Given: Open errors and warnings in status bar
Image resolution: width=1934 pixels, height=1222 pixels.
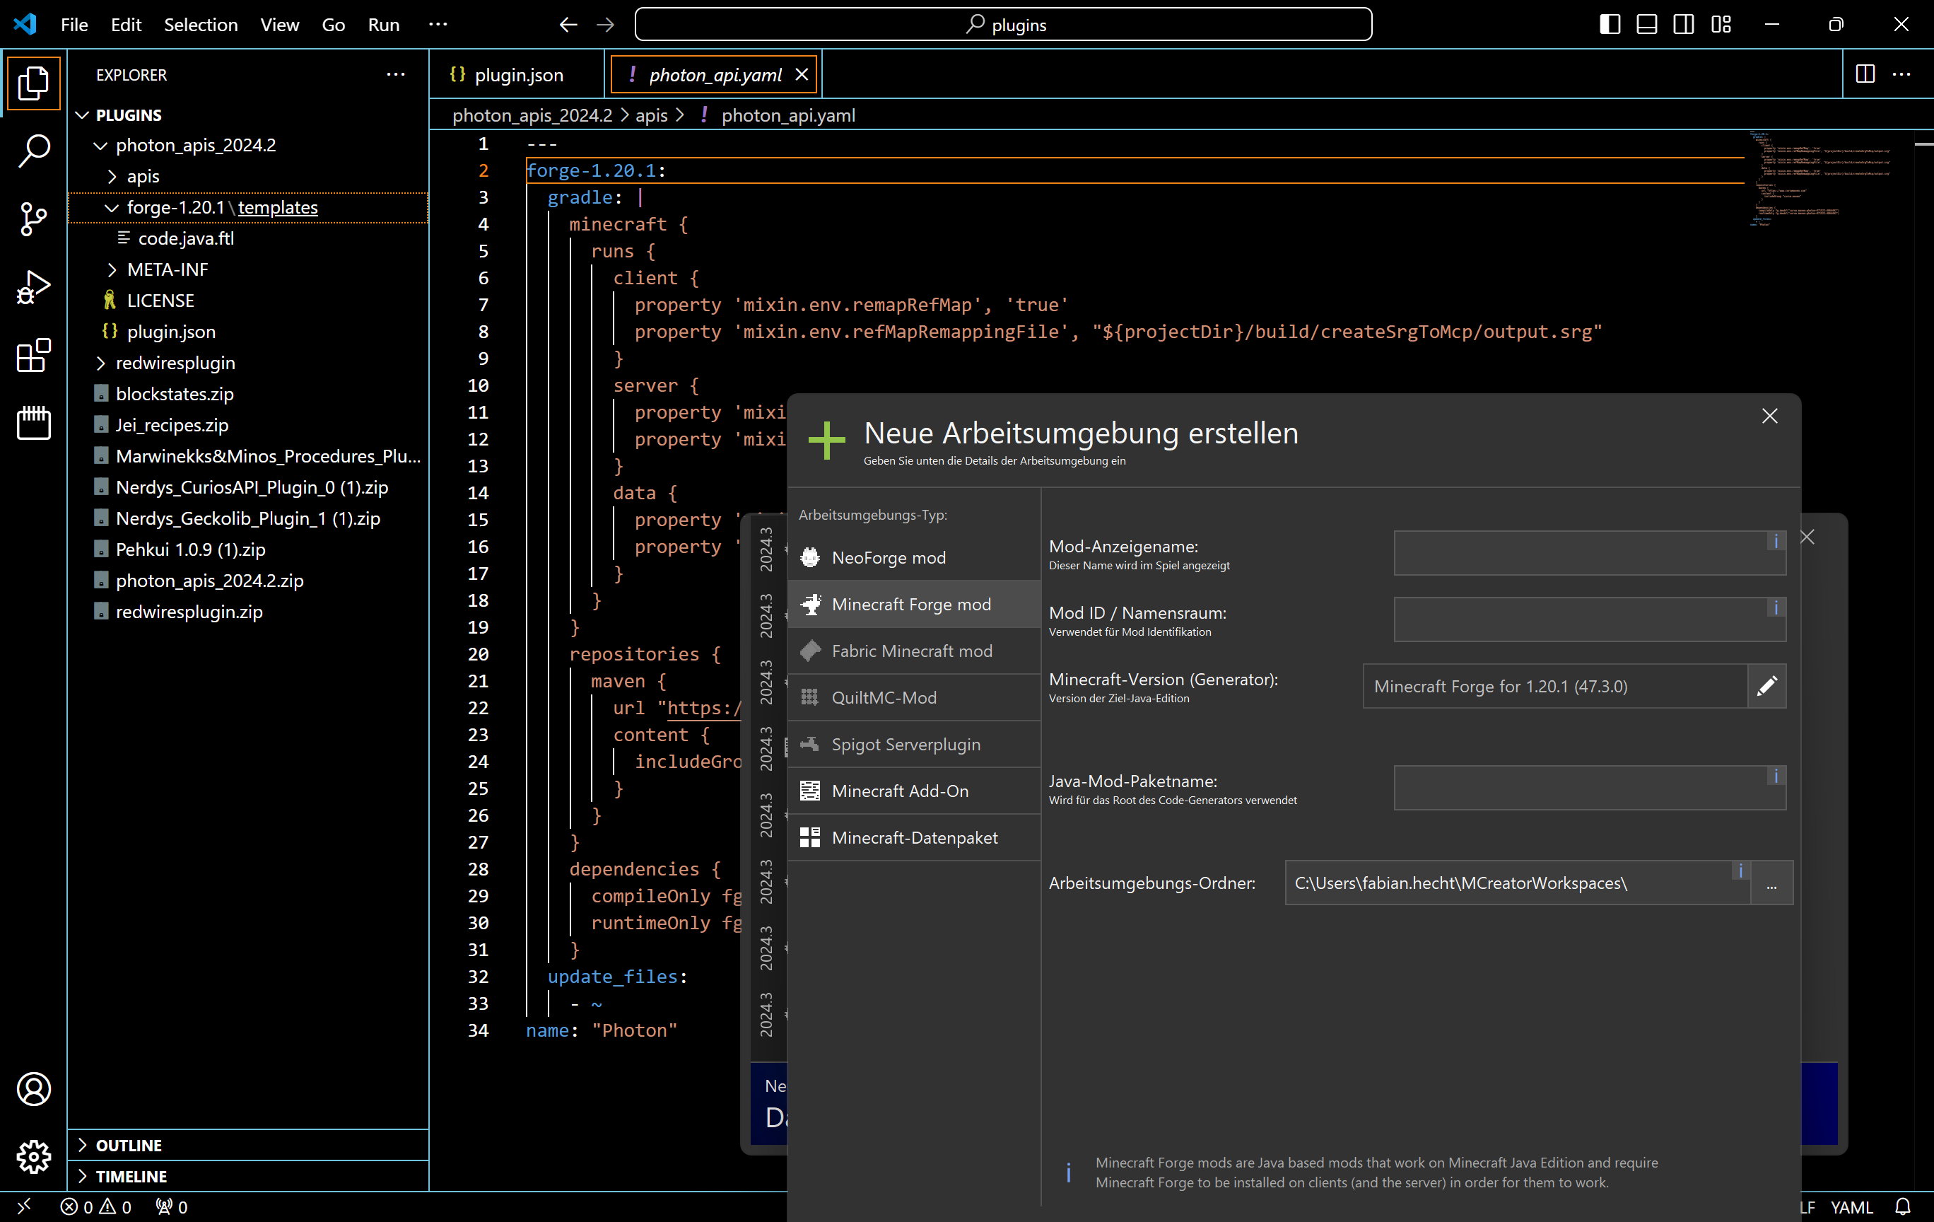Looking at the screenshot, I should [x=95, y=1206].
